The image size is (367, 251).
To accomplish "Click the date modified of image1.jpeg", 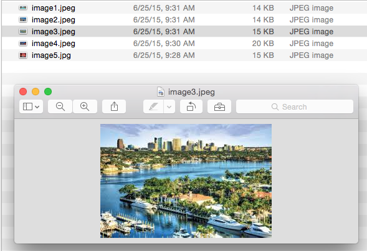I will click(164, 7).
